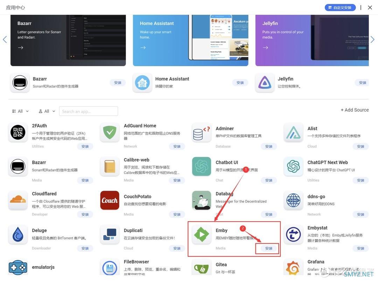The width and height of the screenshot is (378, 281).
Task: Select the Gitea app title
Action: click(221, 265)
